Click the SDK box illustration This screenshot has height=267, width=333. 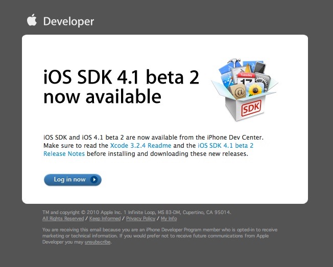click(x=245, y=90)
